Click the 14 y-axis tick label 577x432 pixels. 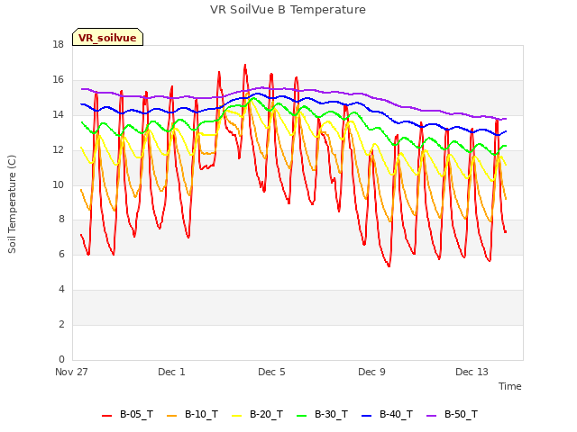pos(58,115)
